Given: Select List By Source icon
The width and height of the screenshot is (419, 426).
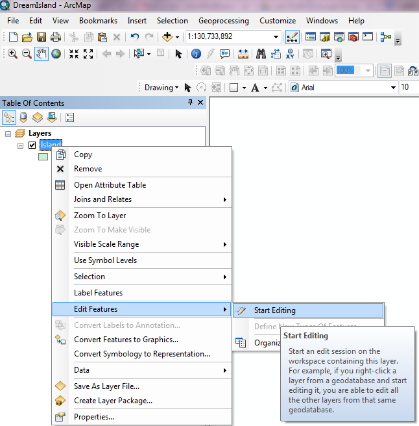Looking at the screenshot, I should 23,118.
